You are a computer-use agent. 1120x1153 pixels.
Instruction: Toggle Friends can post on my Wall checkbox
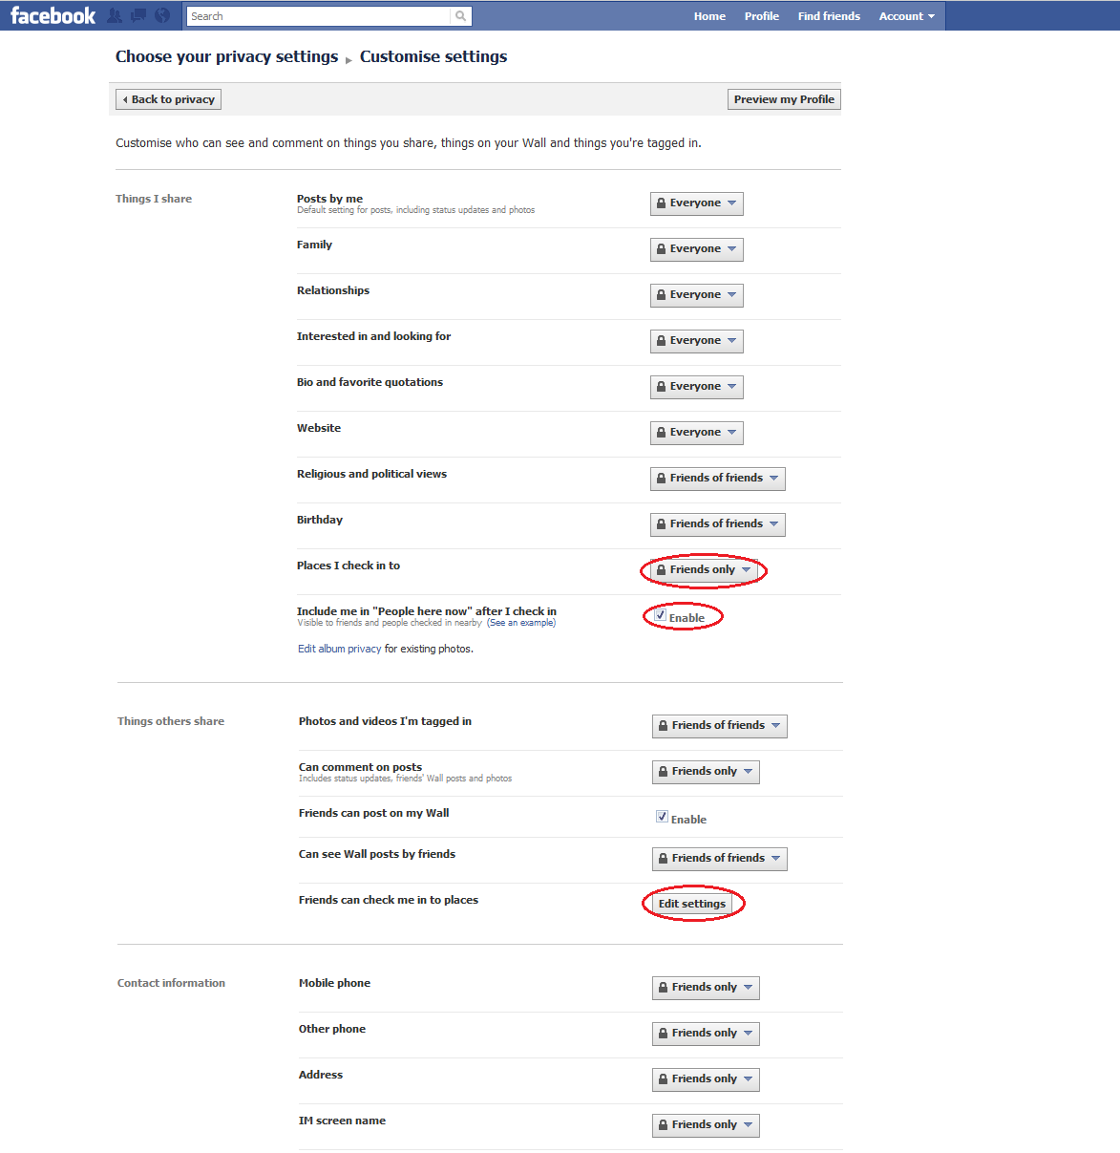pos(662,817)
